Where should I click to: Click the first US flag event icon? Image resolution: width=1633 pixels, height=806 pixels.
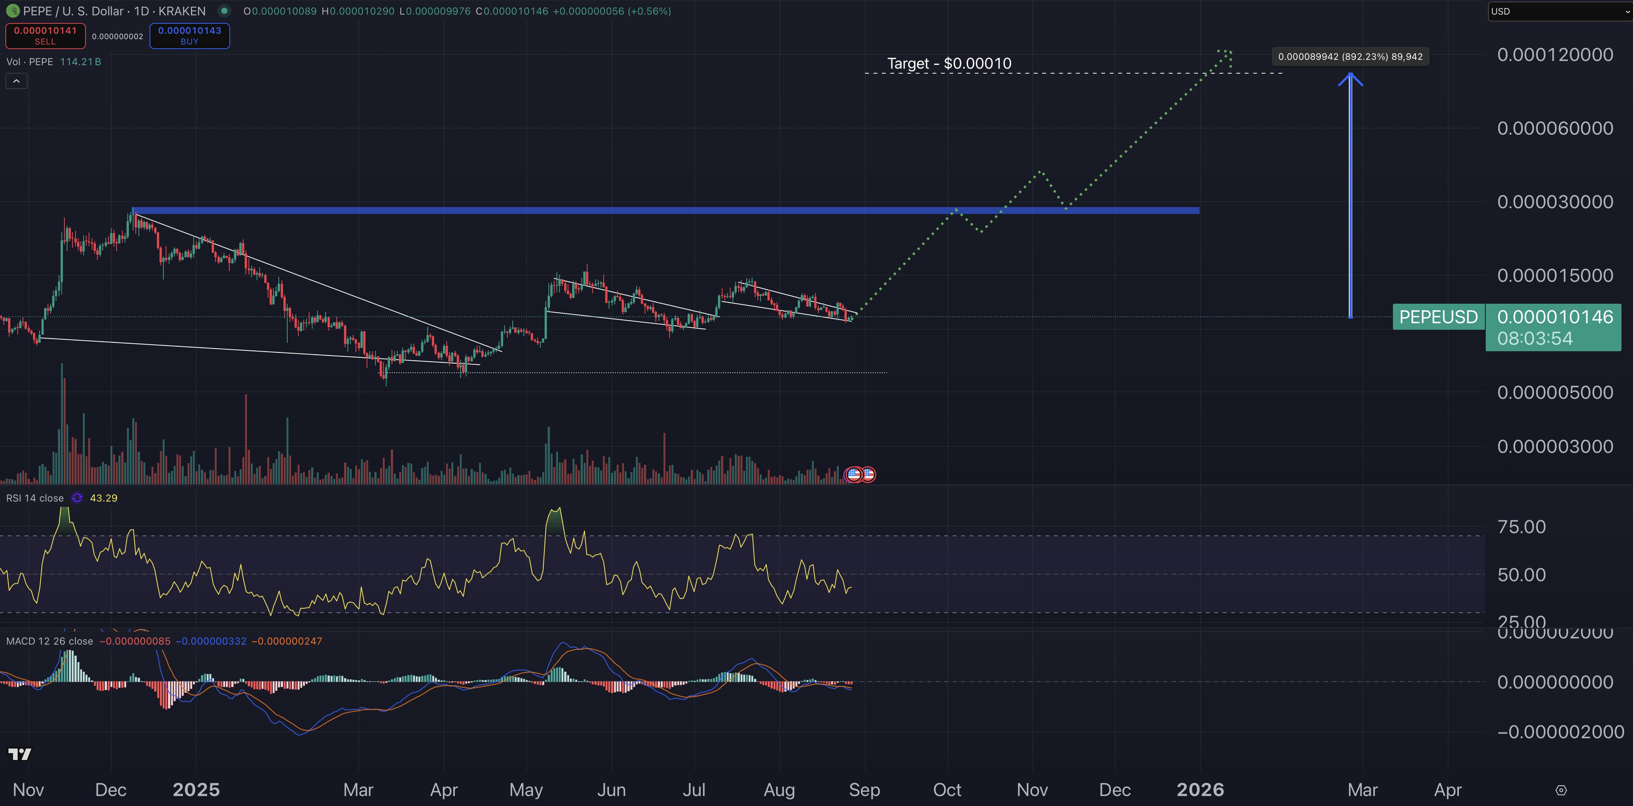pyautogui.click(x=854, y=474)
